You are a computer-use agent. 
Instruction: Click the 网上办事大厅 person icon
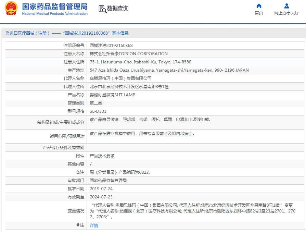tap(286, 6)
